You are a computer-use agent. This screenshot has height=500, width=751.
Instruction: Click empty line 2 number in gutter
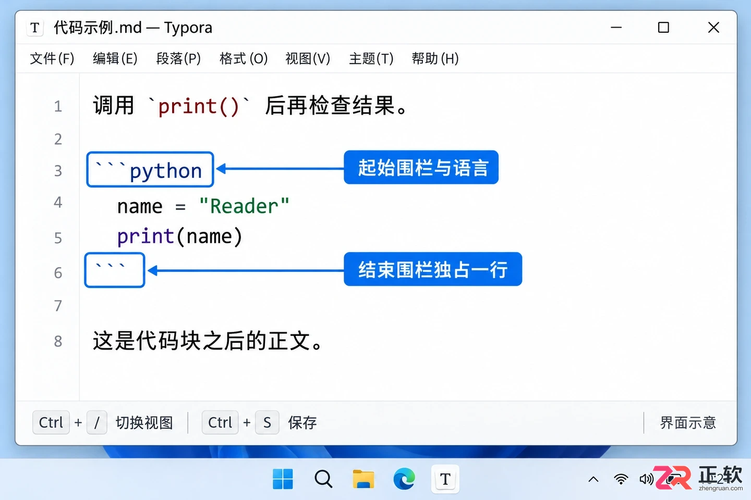(58, 139)
